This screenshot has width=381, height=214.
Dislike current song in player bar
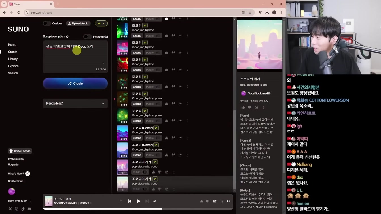click(x=208, y=201)
